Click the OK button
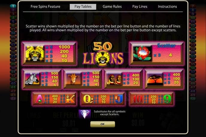 click(x=103, y=124)
